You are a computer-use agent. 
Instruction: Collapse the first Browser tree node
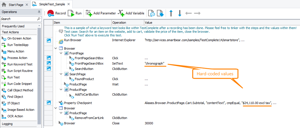tap(55, 48)
